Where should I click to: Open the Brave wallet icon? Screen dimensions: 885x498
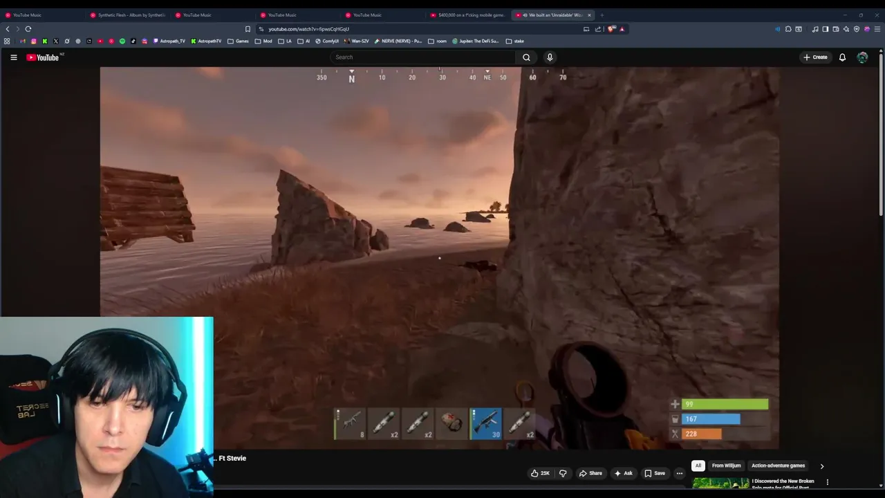(x=835, y=29)
